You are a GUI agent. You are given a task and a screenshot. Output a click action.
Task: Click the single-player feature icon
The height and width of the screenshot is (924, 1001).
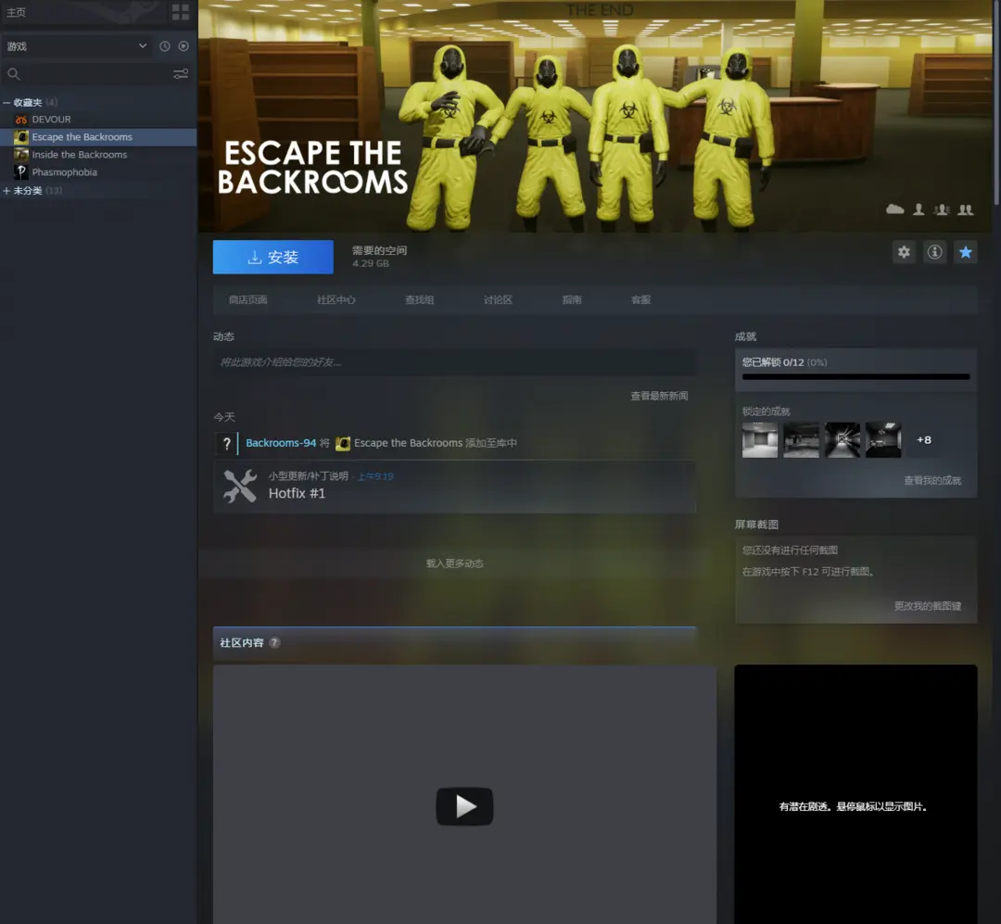click(x=919, y=209)
